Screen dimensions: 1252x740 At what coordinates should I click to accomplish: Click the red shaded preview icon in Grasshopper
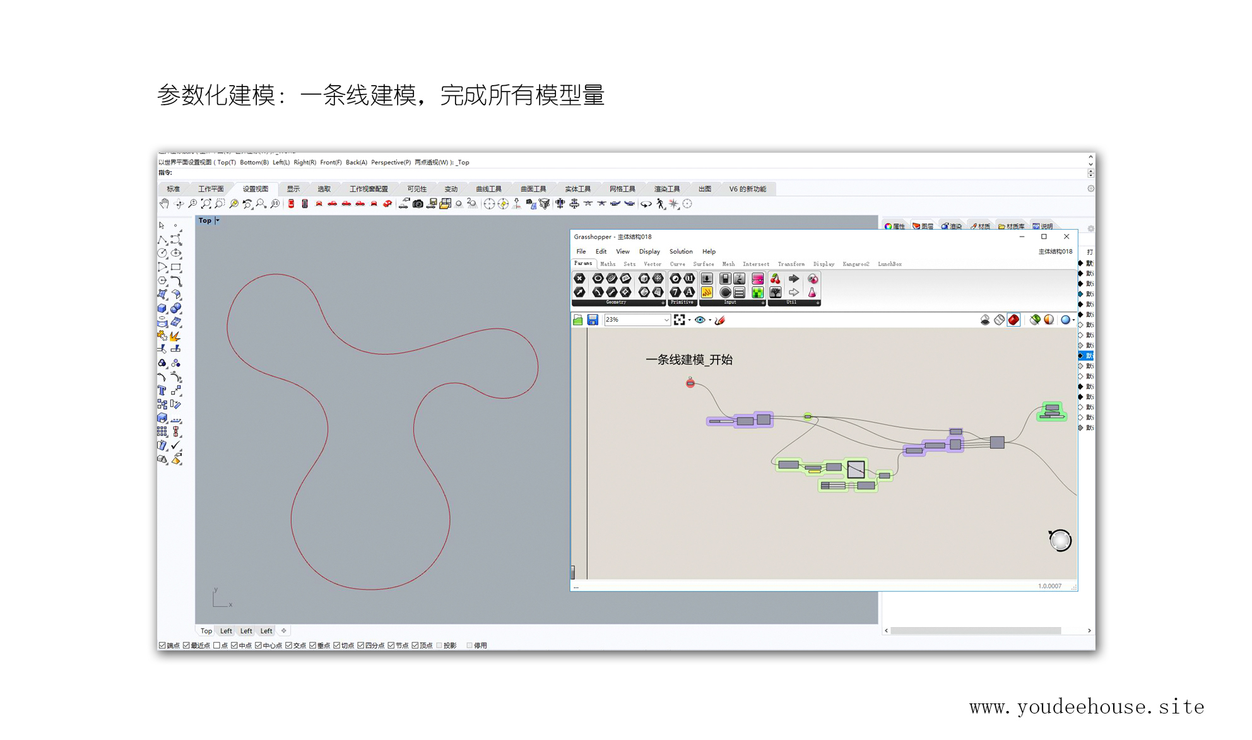(1013, 320)
